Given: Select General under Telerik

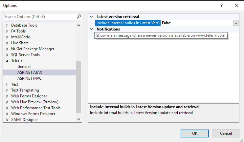Looking at the screenshot, I should (24, 67).
